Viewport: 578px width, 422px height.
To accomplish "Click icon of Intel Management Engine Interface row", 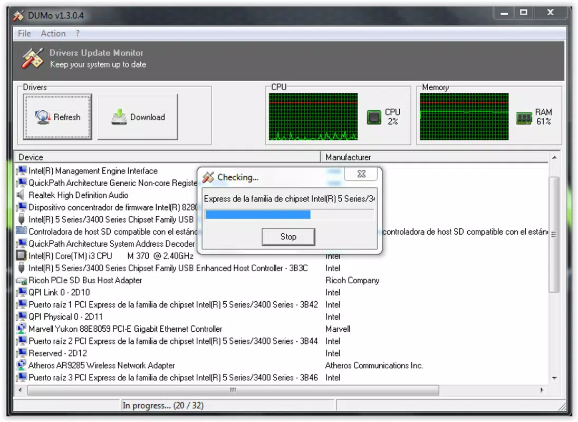I will 22,170.
